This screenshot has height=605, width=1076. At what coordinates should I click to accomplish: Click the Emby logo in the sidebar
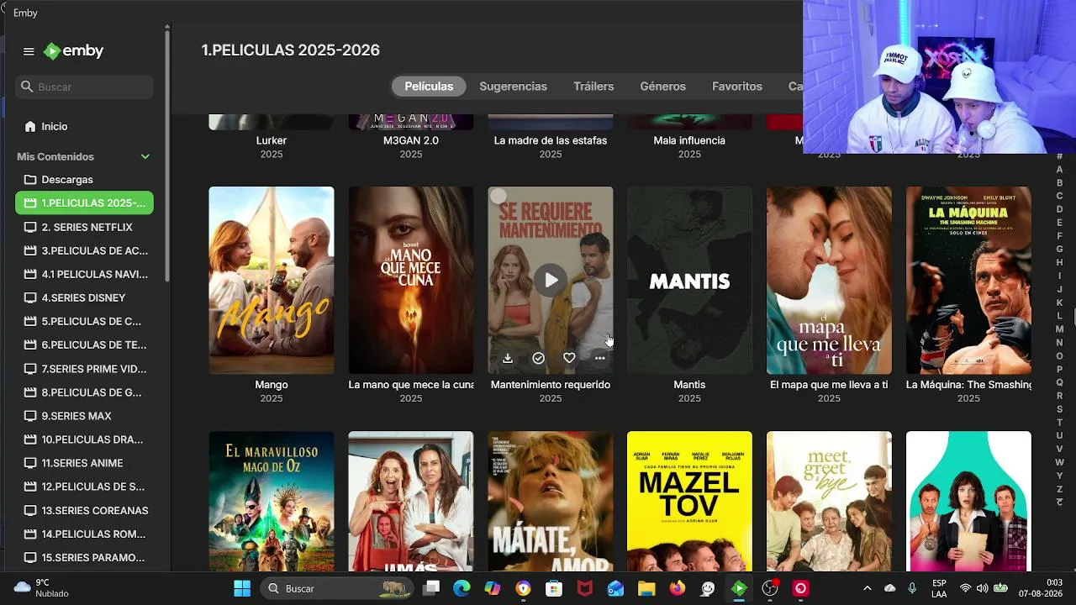(74, 51)
